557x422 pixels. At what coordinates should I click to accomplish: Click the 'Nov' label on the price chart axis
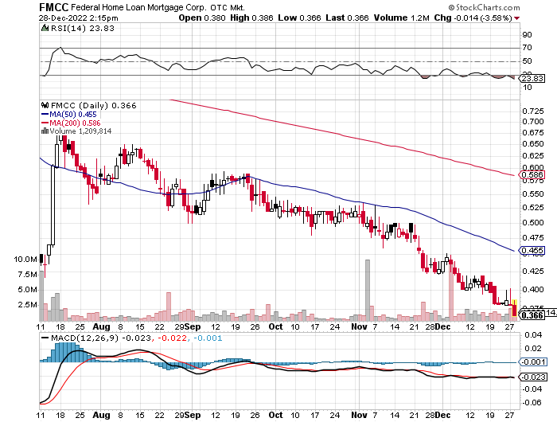coord(359,326)
